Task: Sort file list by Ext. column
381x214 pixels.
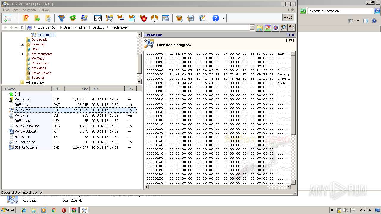Action: (58, 89)
